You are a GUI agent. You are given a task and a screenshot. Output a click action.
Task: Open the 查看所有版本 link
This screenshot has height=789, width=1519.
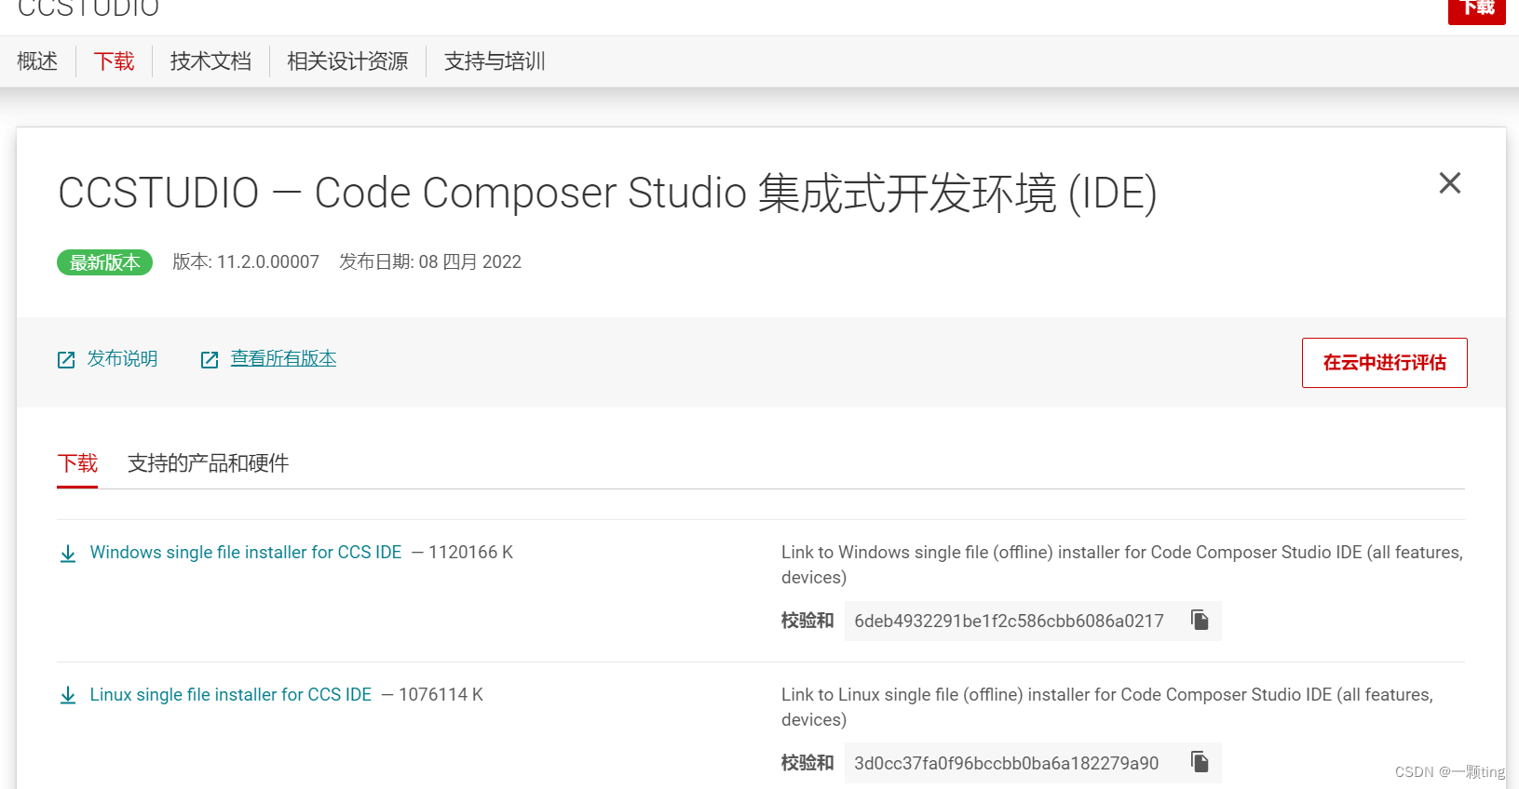(283, 358)
